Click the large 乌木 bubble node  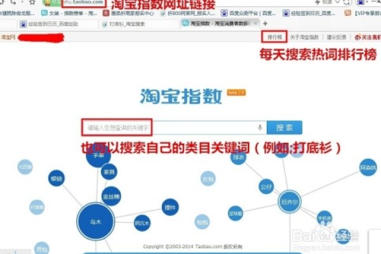(x=95, y=222)
